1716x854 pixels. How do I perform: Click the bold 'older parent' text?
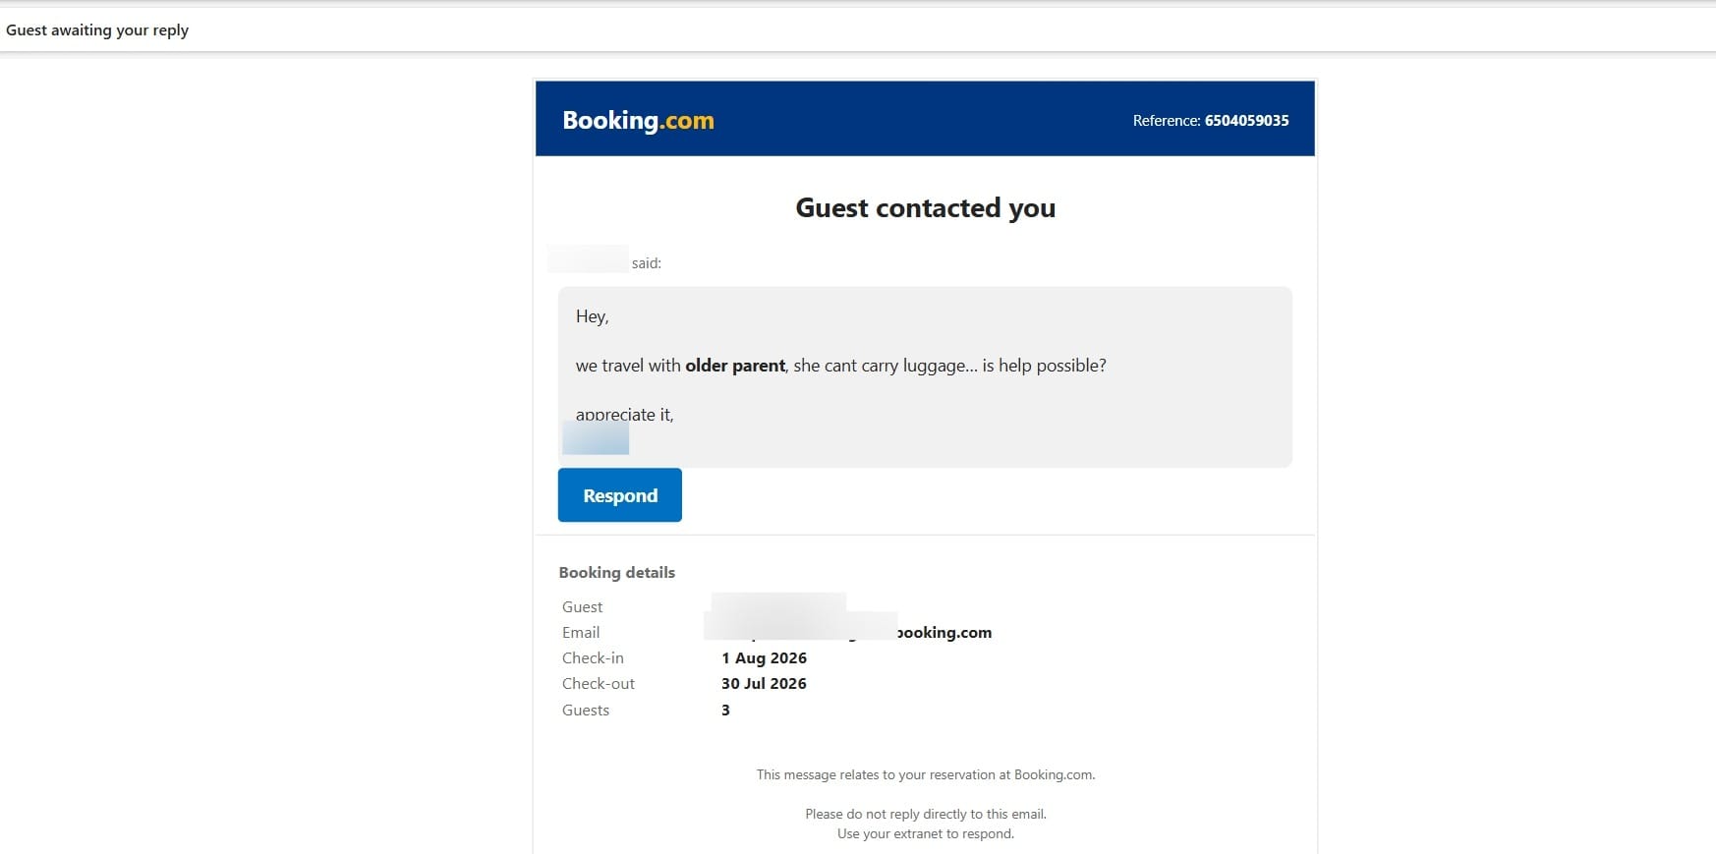pos(735,366)
